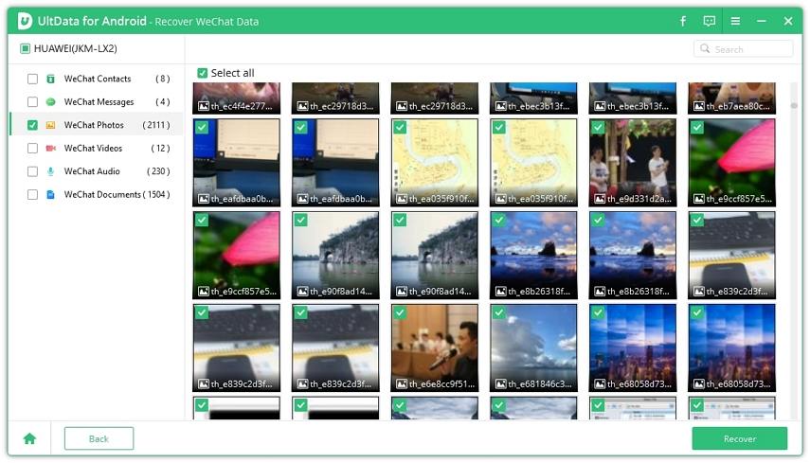Click the WeChat Audio microphone icon
Image resolution: width=810 pixels, height=463 pixels.
tap(51, 171)
